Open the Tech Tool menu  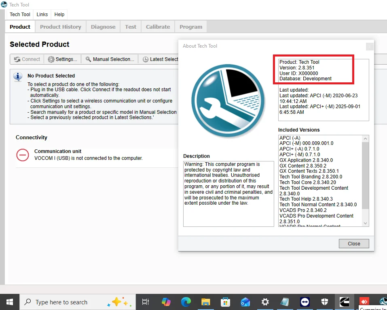point(20,15)
